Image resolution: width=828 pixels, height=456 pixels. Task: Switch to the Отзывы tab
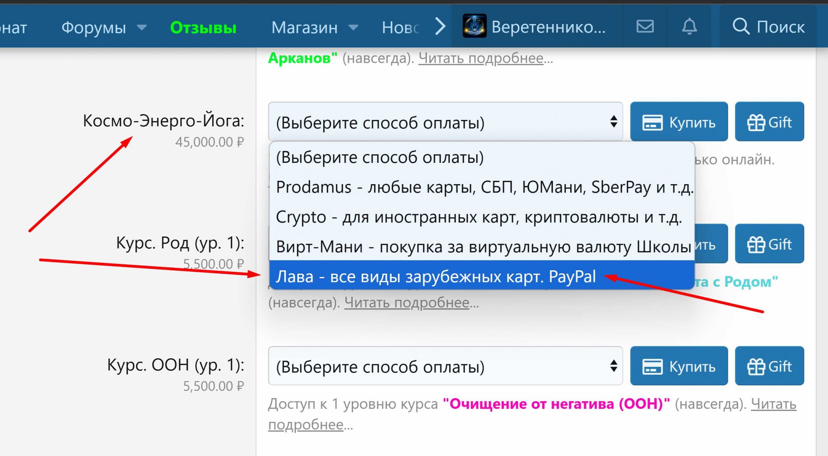click(203, 27)
